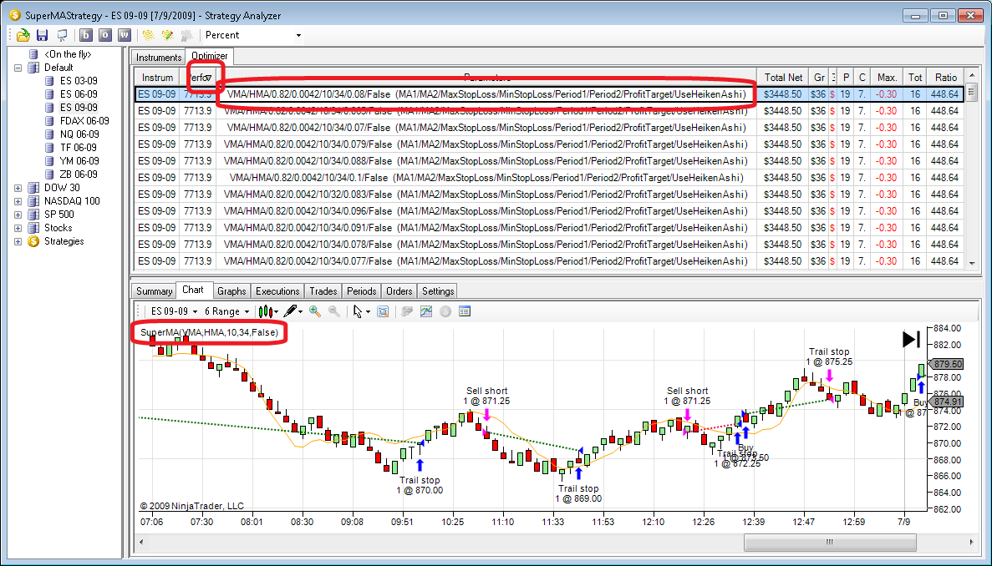992x566 pixels.
Task: Select row with parameters 10/34/0.077/False
Action: (x=550, y=261)
